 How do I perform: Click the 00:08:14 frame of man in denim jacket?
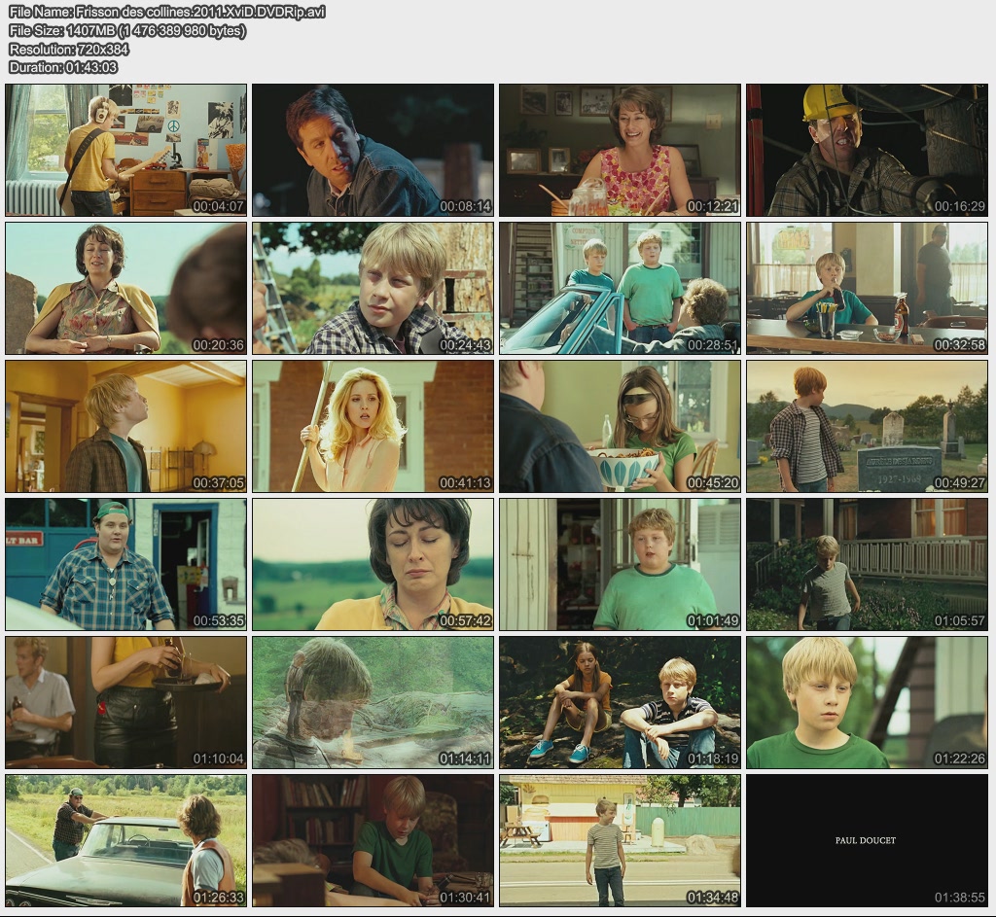click(x=373, y=150)
